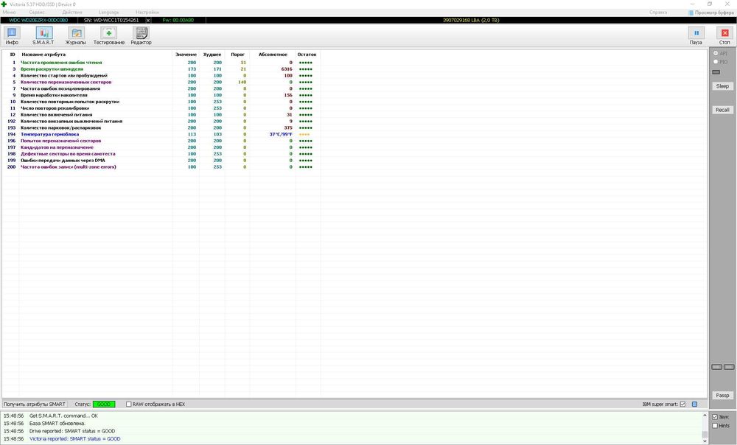The image size is (737, 445).
Task: Select row Частота появления ошибок чтения
Action: (161, 63)
